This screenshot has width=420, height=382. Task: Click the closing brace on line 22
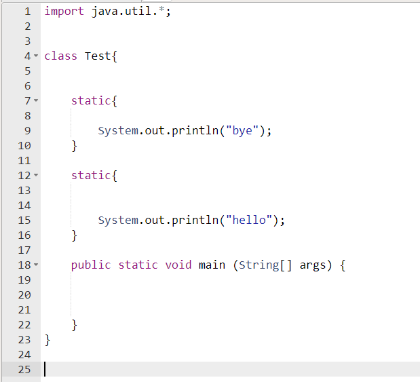[x=75, y=325]
